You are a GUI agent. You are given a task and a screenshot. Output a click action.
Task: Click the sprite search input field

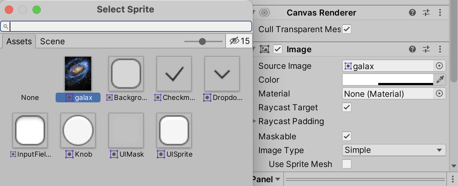point(128,26)
